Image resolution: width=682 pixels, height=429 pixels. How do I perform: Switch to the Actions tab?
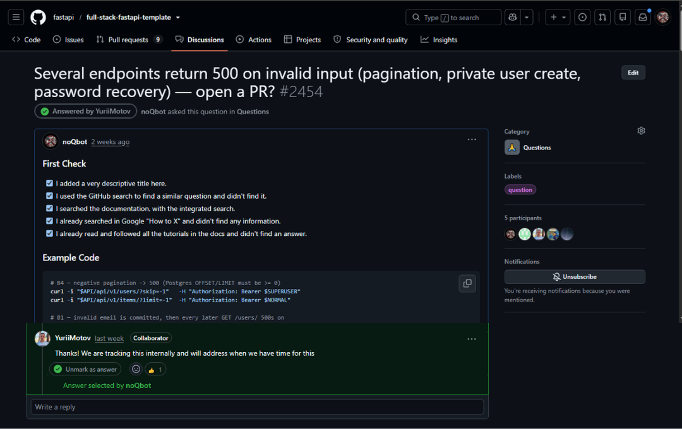tap(254, 40)
